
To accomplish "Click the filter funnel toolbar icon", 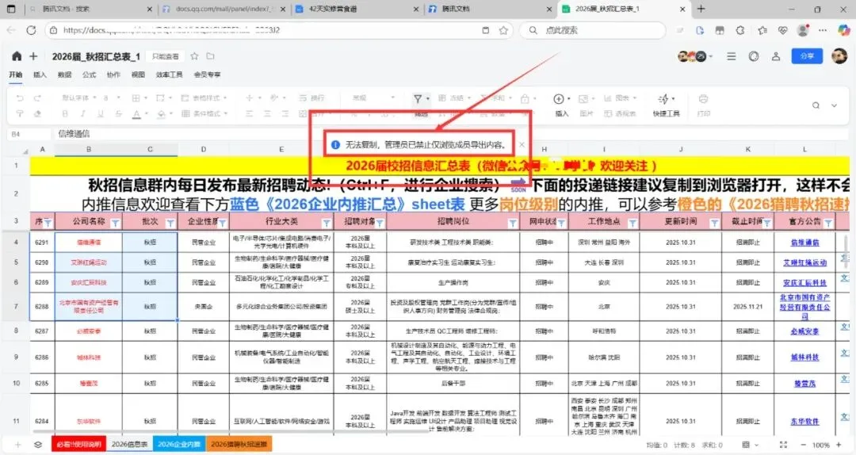I will 418,99.
